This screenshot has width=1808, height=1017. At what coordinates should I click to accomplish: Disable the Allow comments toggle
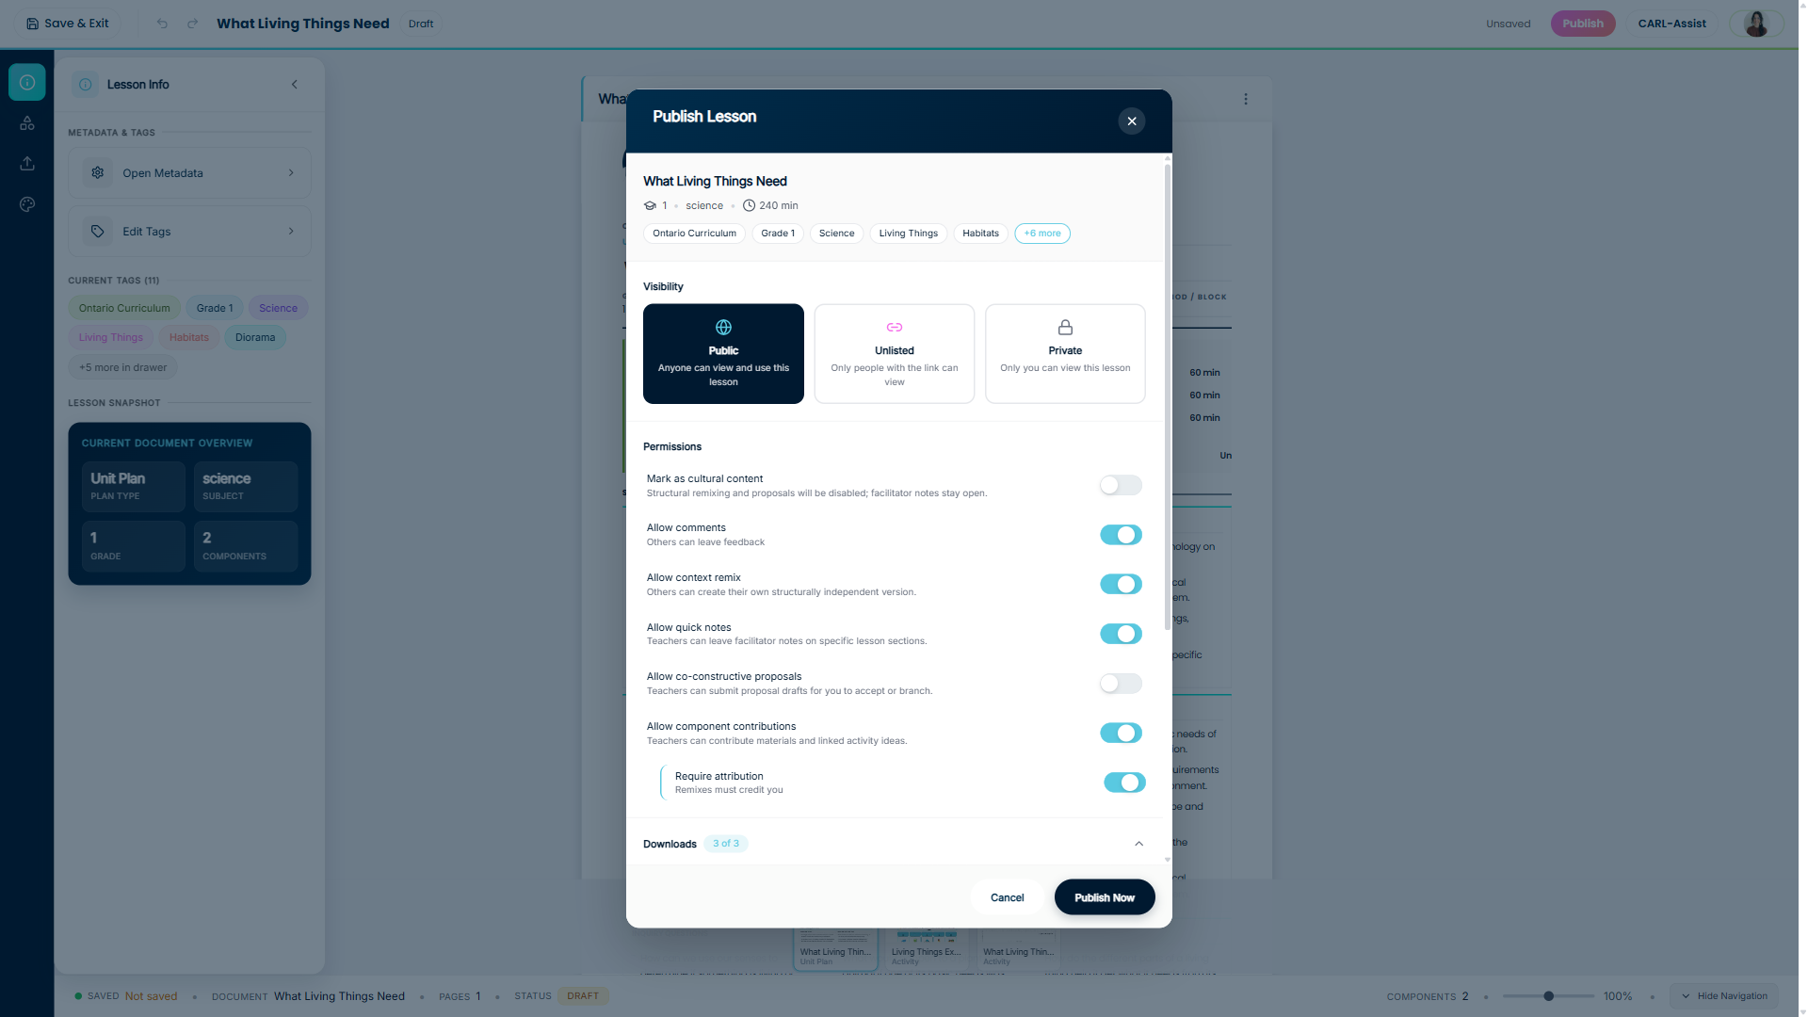1121,534
